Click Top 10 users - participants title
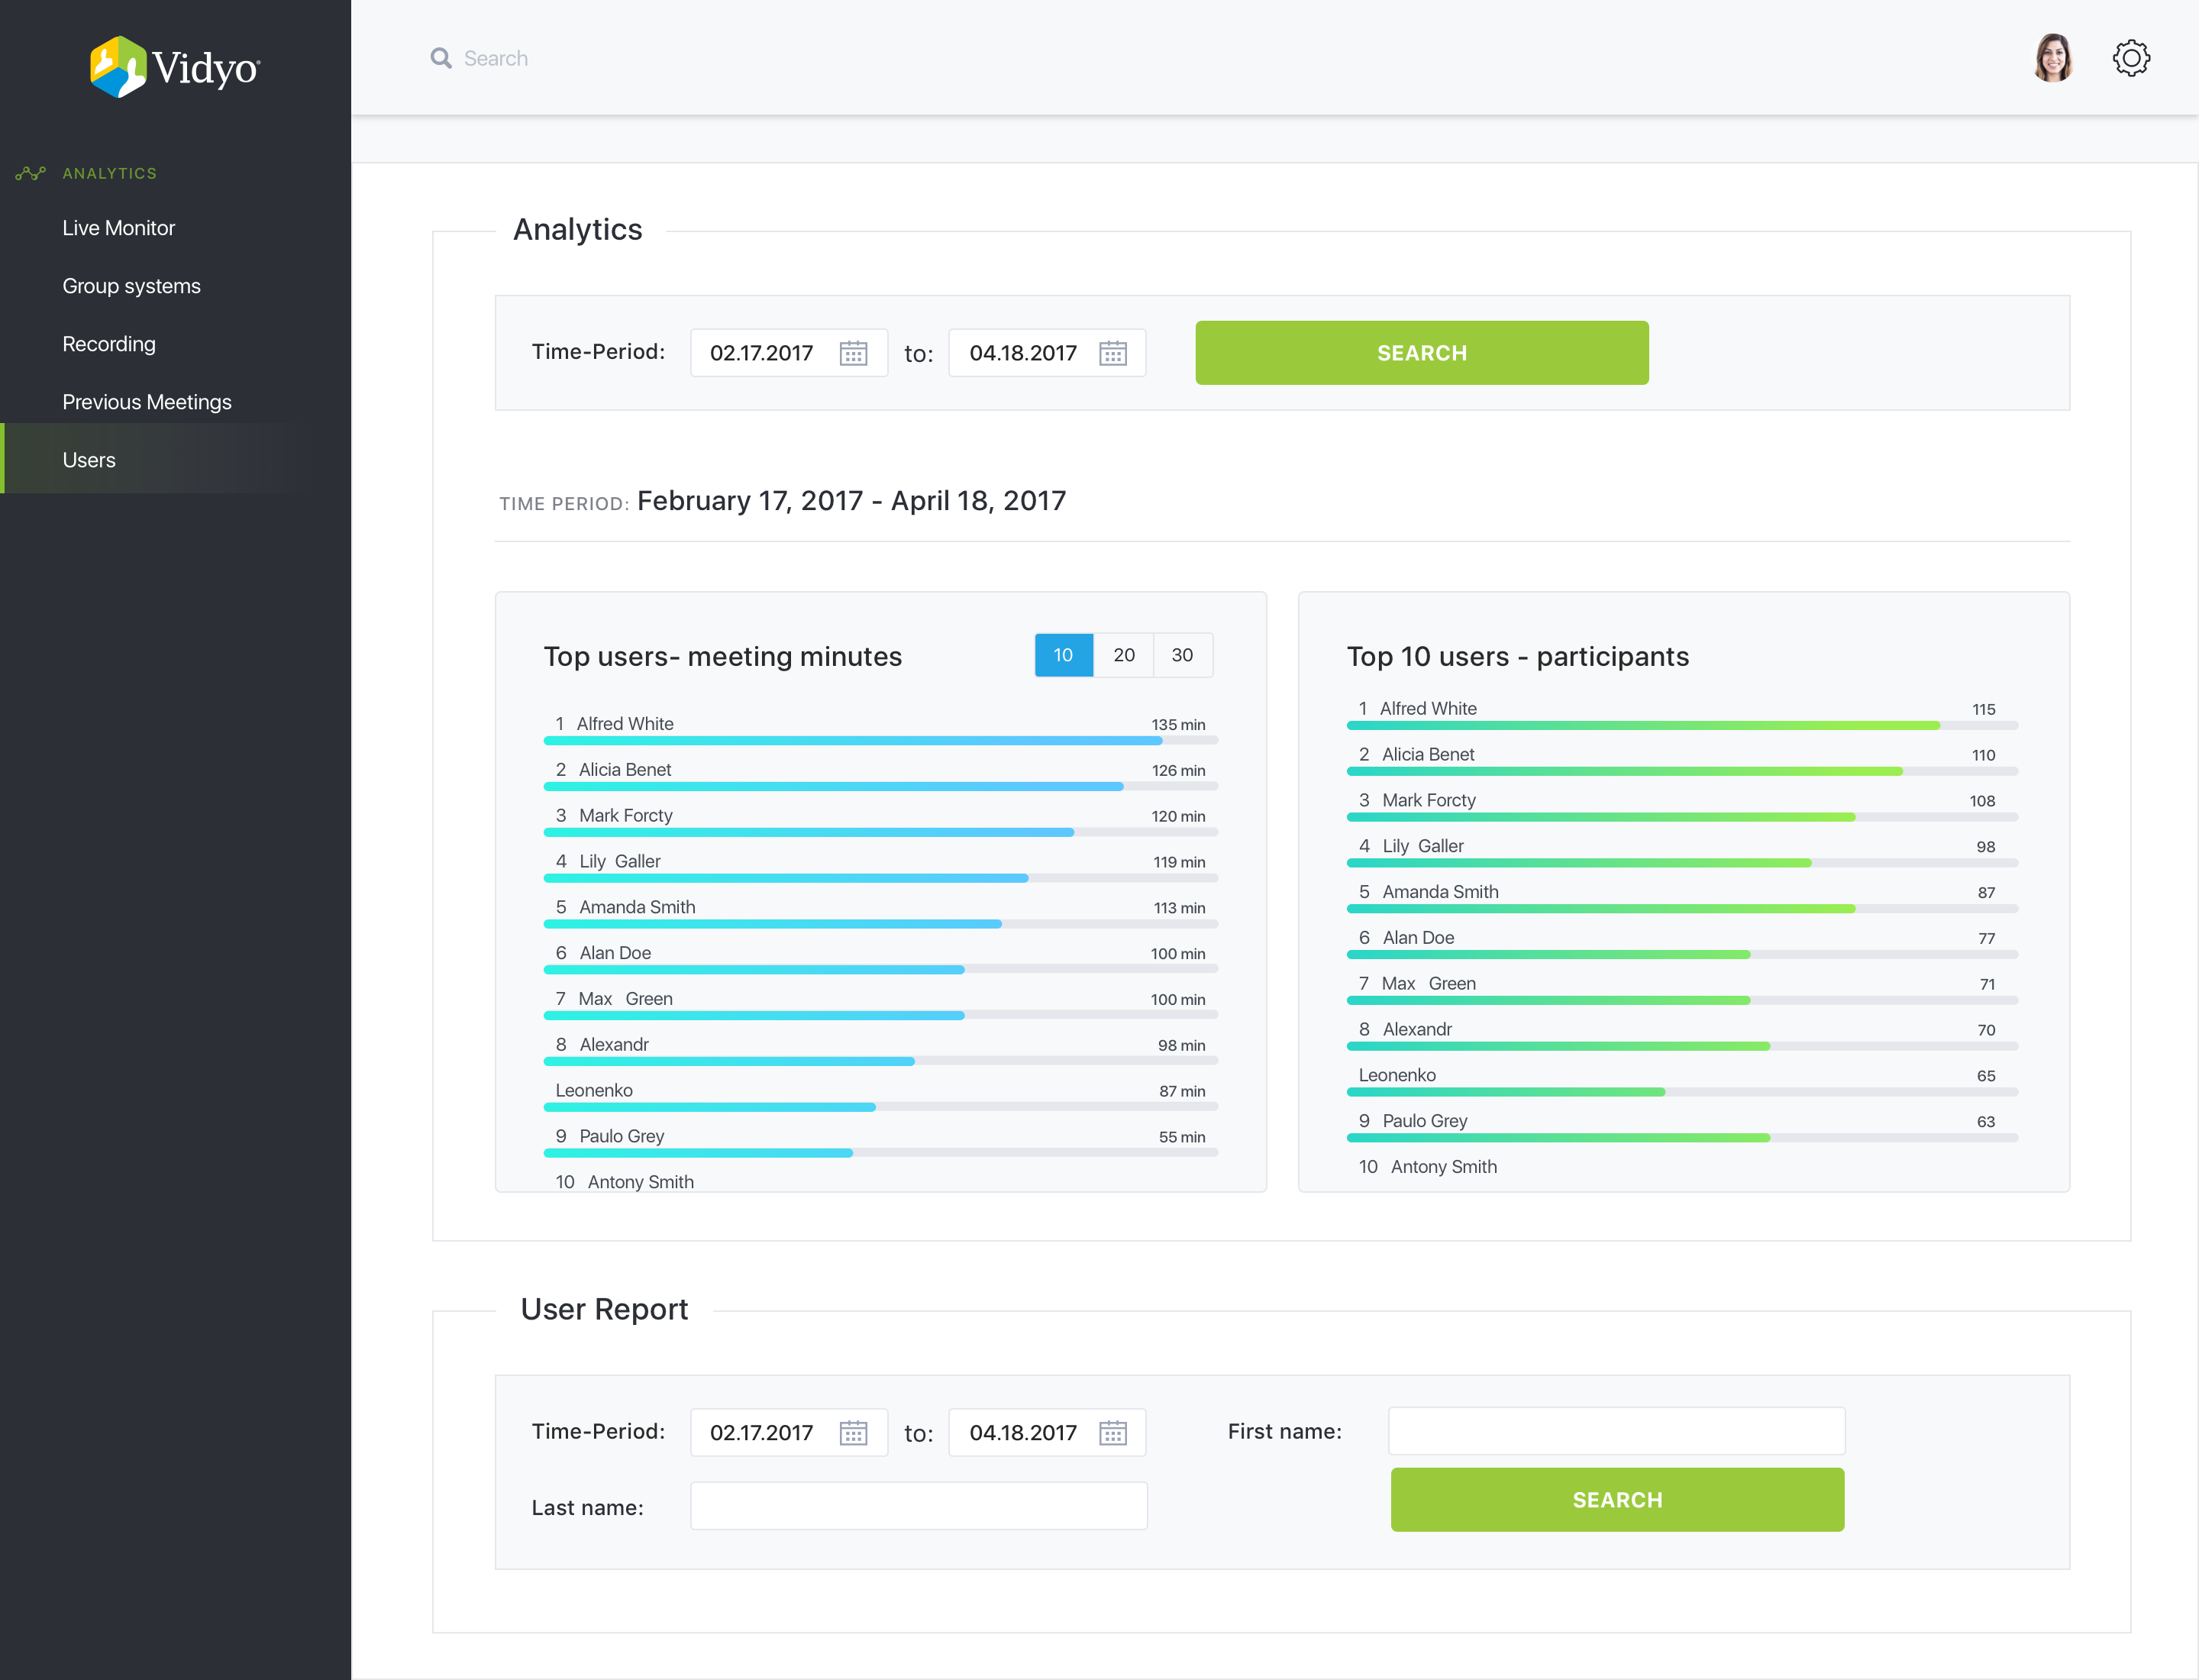Image resolution: width=2199 pixels, height=1680 pixels. pos(1517,656)
